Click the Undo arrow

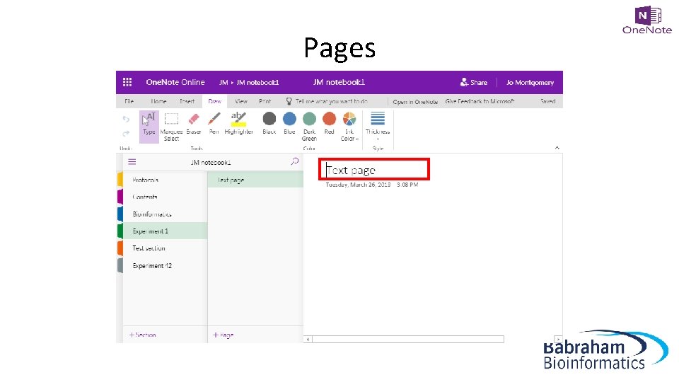pyautogui.click(x=126, y=119)
